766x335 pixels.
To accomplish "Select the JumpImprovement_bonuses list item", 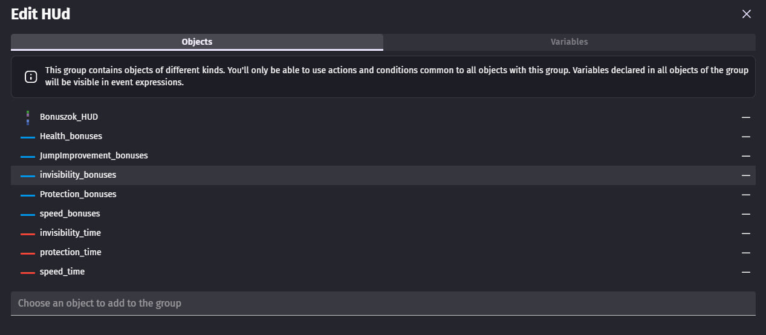I will [x=383, y=156].
